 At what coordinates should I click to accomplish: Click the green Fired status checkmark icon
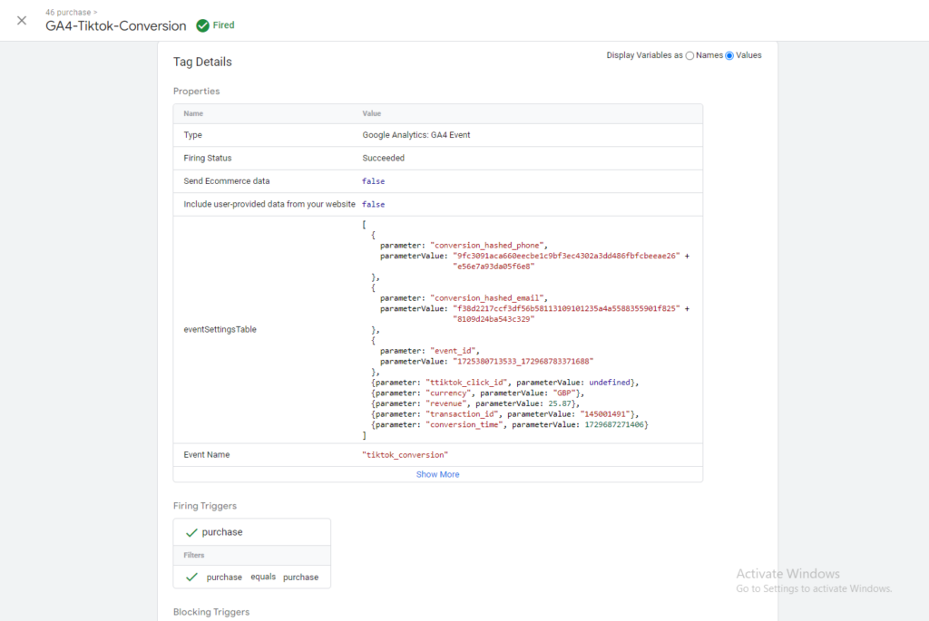coord(202,25)
